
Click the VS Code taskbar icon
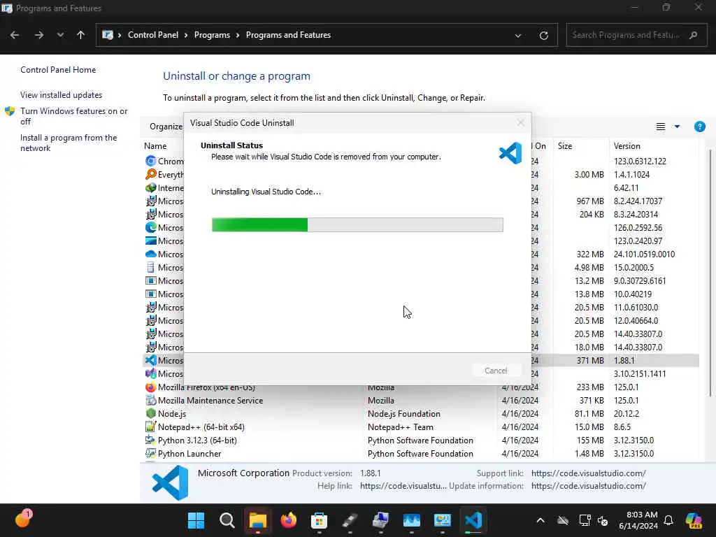(473, 520)
